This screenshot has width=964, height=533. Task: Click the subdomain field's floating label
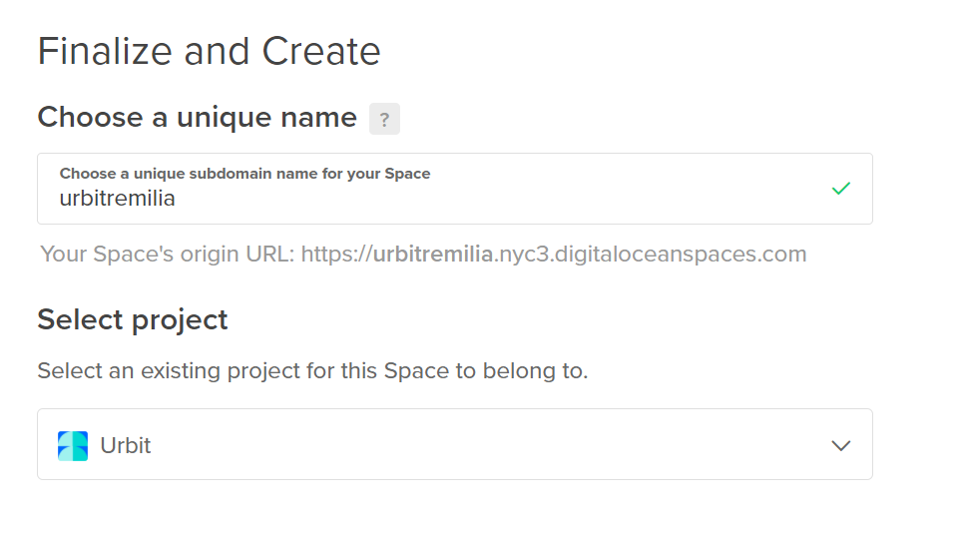(244, 174)
